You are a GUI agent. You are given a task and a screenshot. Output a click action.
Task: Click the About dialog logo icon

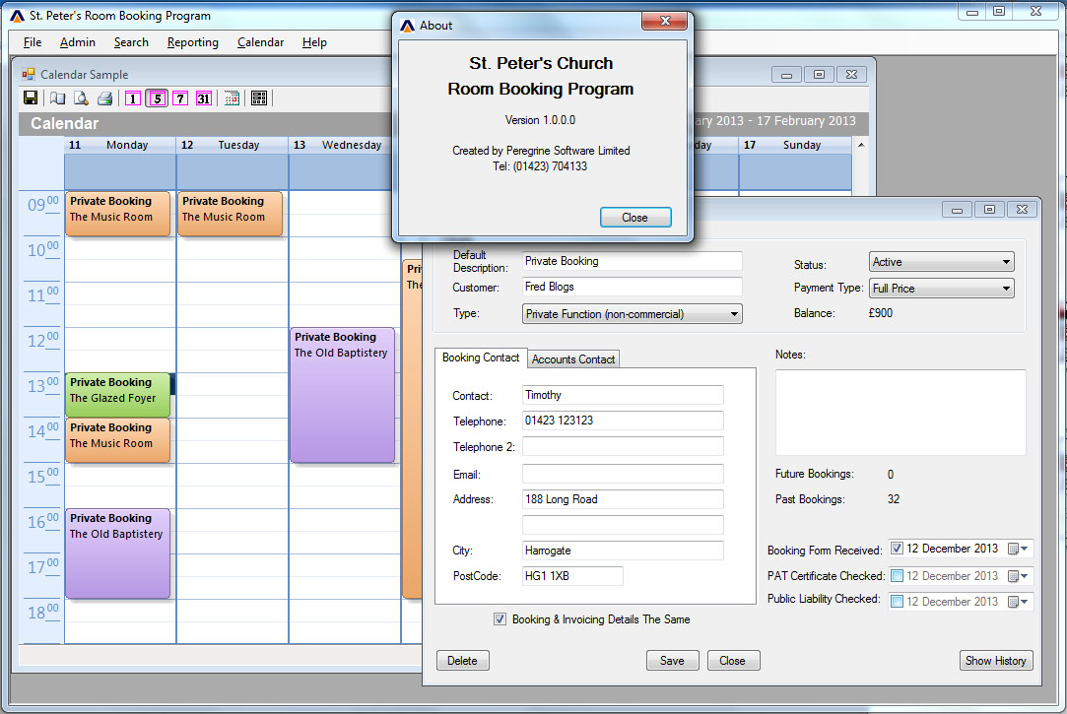coord(407,26)
